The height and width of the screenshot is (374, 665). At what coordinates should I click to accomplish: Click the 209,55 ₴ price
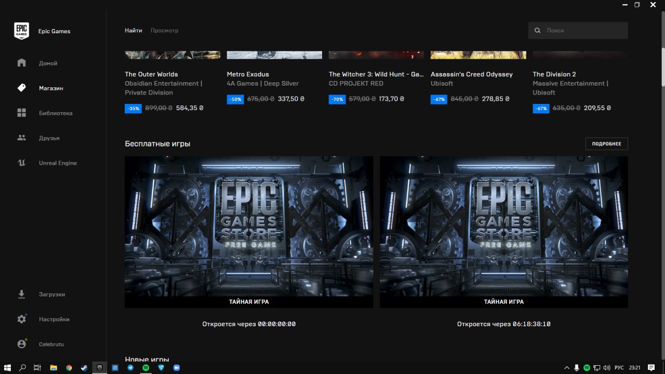click(x=597, y=108)
